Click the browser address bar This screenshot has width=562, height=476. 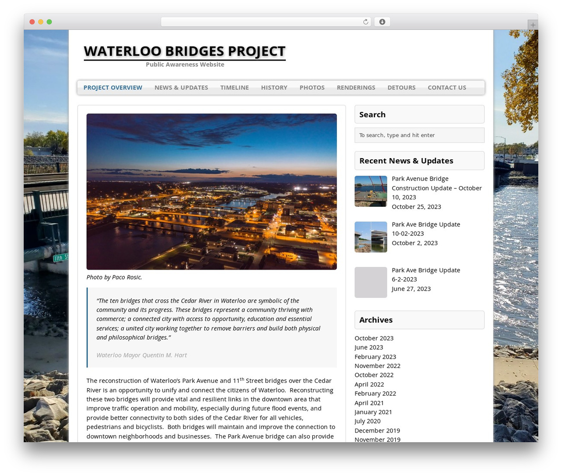click(x=266, y=22)
